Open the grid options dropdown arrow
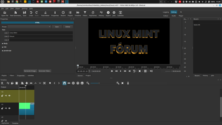The height and width of the screenshot is (125, 222). [x=148, y=71]
